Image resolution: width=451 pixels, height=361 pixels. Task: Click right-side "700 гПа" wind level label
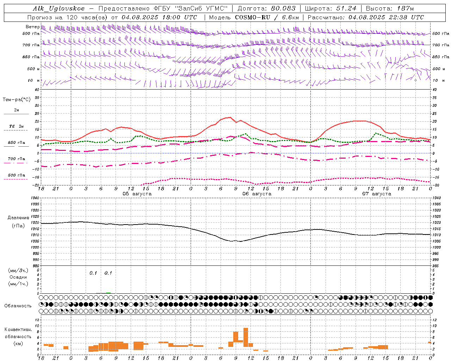point(441,45)
